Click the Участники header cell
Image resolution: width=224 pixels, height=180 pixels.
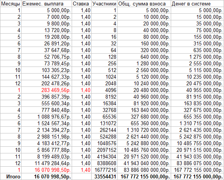point(104,4)
